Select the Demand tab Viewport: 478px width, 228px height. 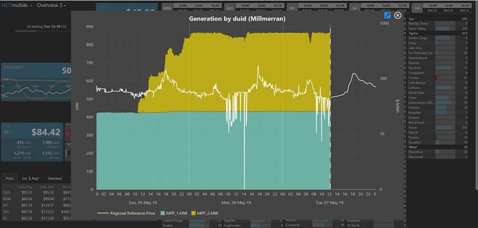tap(55, 178)
